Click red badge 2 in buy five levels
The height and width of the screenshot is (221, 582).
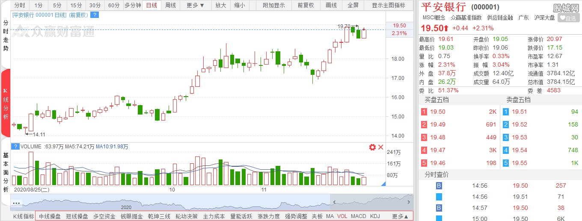pyautogui.click(x=424, y=125)
